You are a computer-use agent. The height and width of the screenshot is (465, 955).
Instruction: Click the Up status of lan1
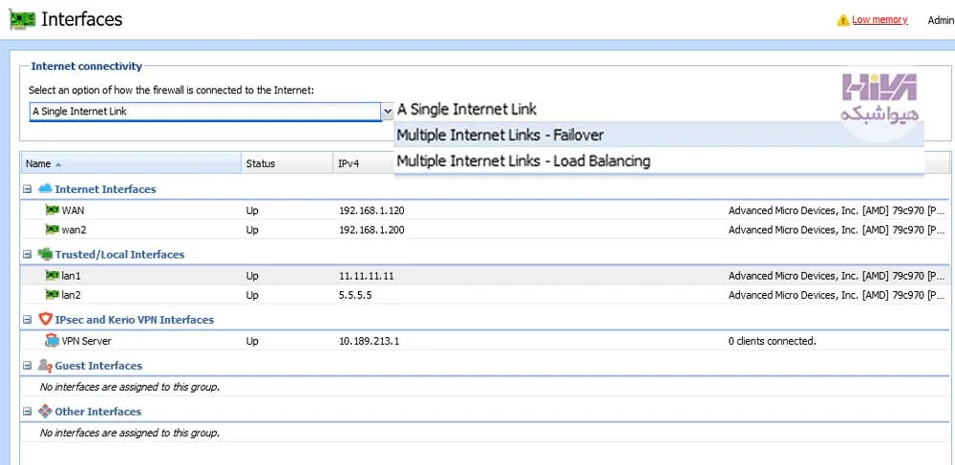coord(252,276)
